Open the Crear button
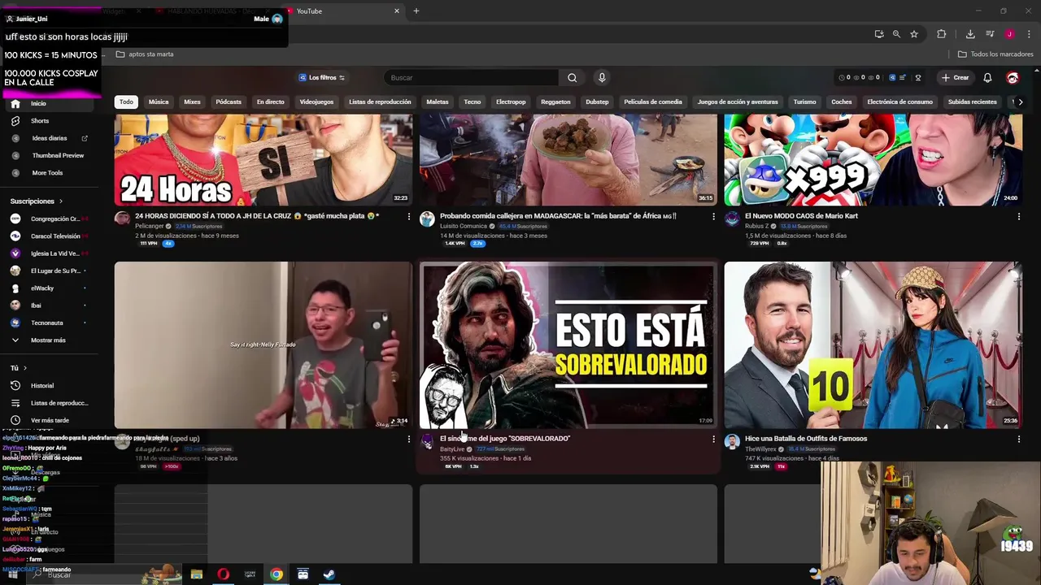The height and width of the screenshot is (585, 1041). point(955,78)
